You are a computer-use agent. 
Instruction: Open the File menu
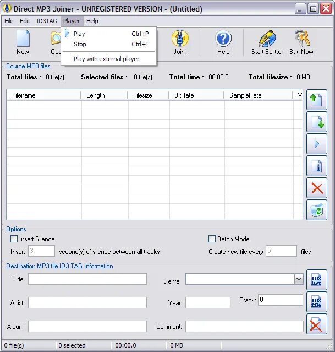coord(9,21)
